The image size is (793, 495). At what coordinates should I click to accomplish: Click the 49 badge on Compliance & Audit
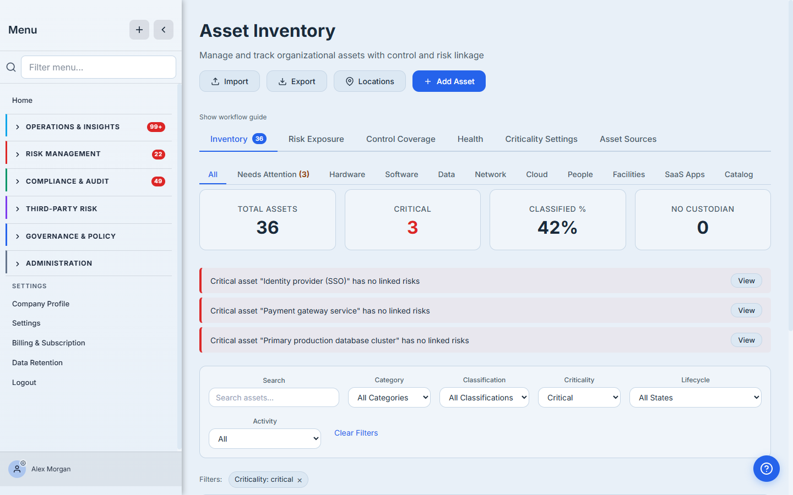[159, 182]
